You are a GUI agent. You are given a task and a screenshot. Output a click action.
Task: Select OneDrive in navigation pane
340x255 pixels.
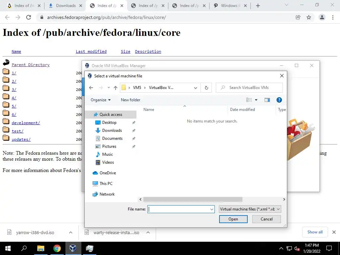tap(108, 173)
